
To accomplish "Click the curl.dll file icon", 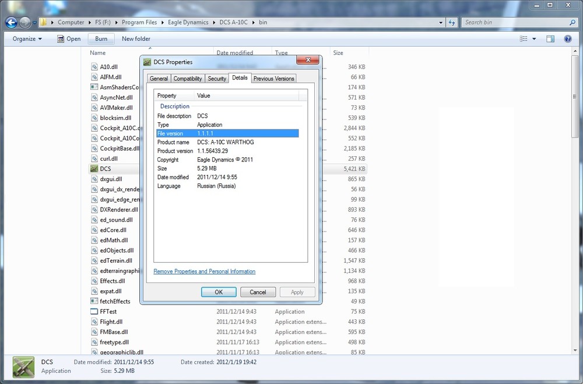I will (x=94, y=158).
